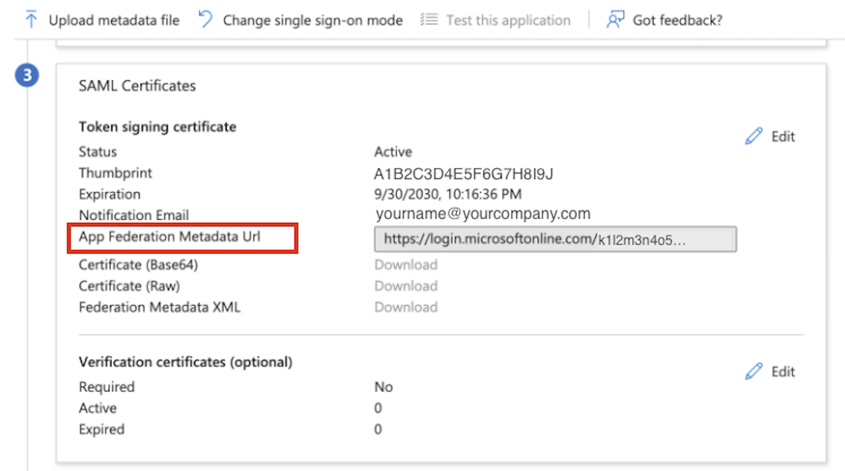Select the App Federation Metadata Url field

[x=555, y=239]
